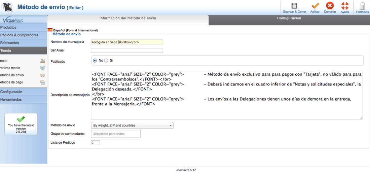Screen dimensions: 370x175
Task: Open help with the Ayuda lifebuoy icon
Action: 345,6
